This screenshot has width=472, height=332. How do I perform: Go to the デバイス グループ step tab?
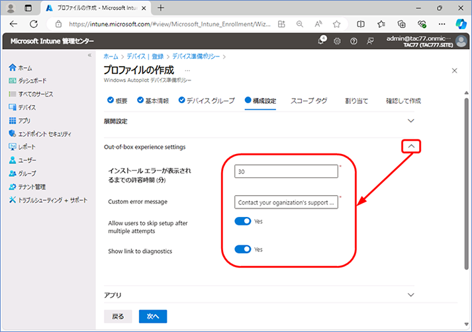207,101
